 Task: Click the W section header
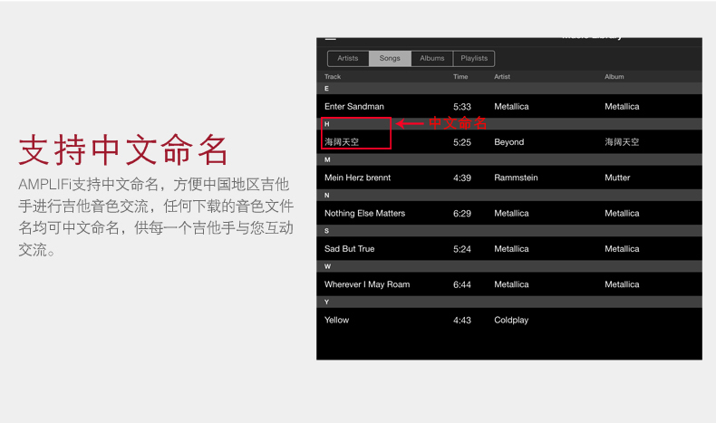(x=509, y=266)
